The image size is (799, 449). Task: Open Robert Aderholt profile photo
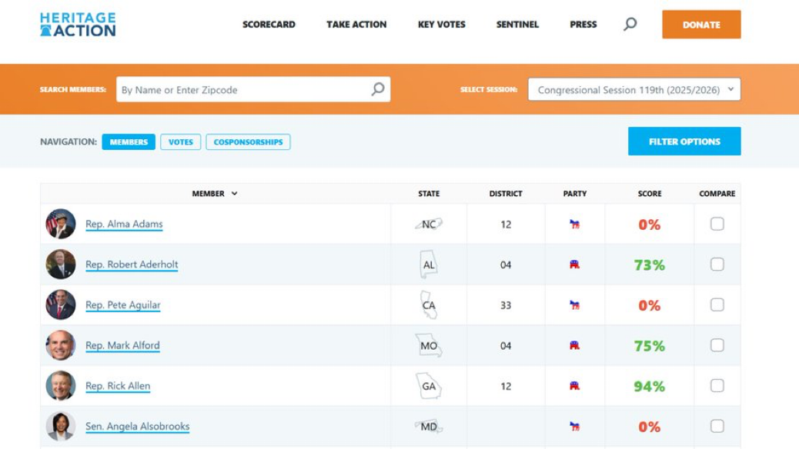[x=61, y=264]
